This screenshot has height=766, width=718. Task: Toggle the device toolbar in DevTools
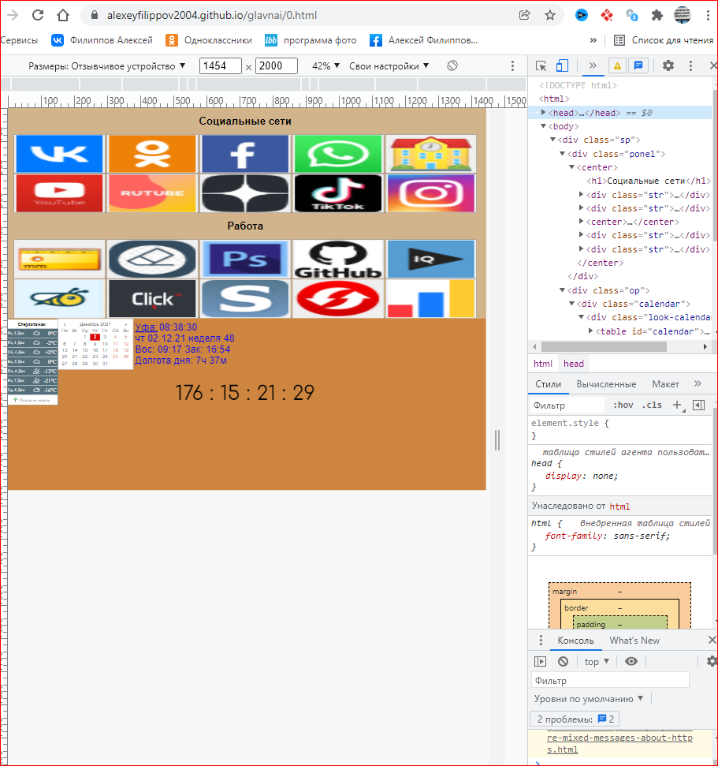pos(562,66)
